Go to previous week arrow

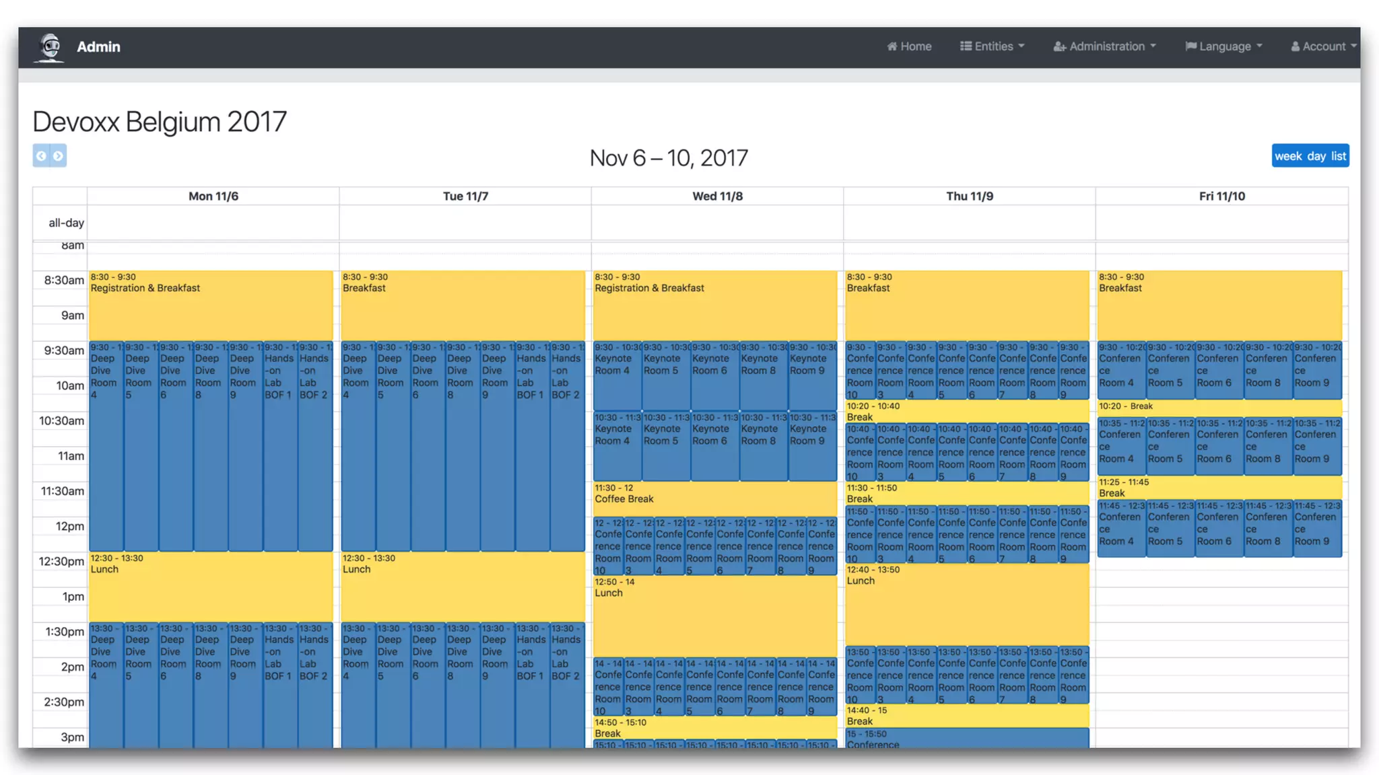click(x=41, y=156)
